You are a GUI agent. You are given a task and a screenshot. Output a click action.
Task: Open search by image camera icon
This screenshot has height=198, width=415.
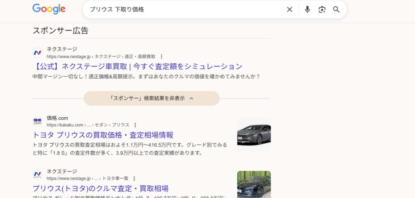[322, 9]
